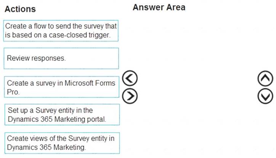Click the move down arrow icon
Viewport: 276px width, 158px height.
point(265,96)
